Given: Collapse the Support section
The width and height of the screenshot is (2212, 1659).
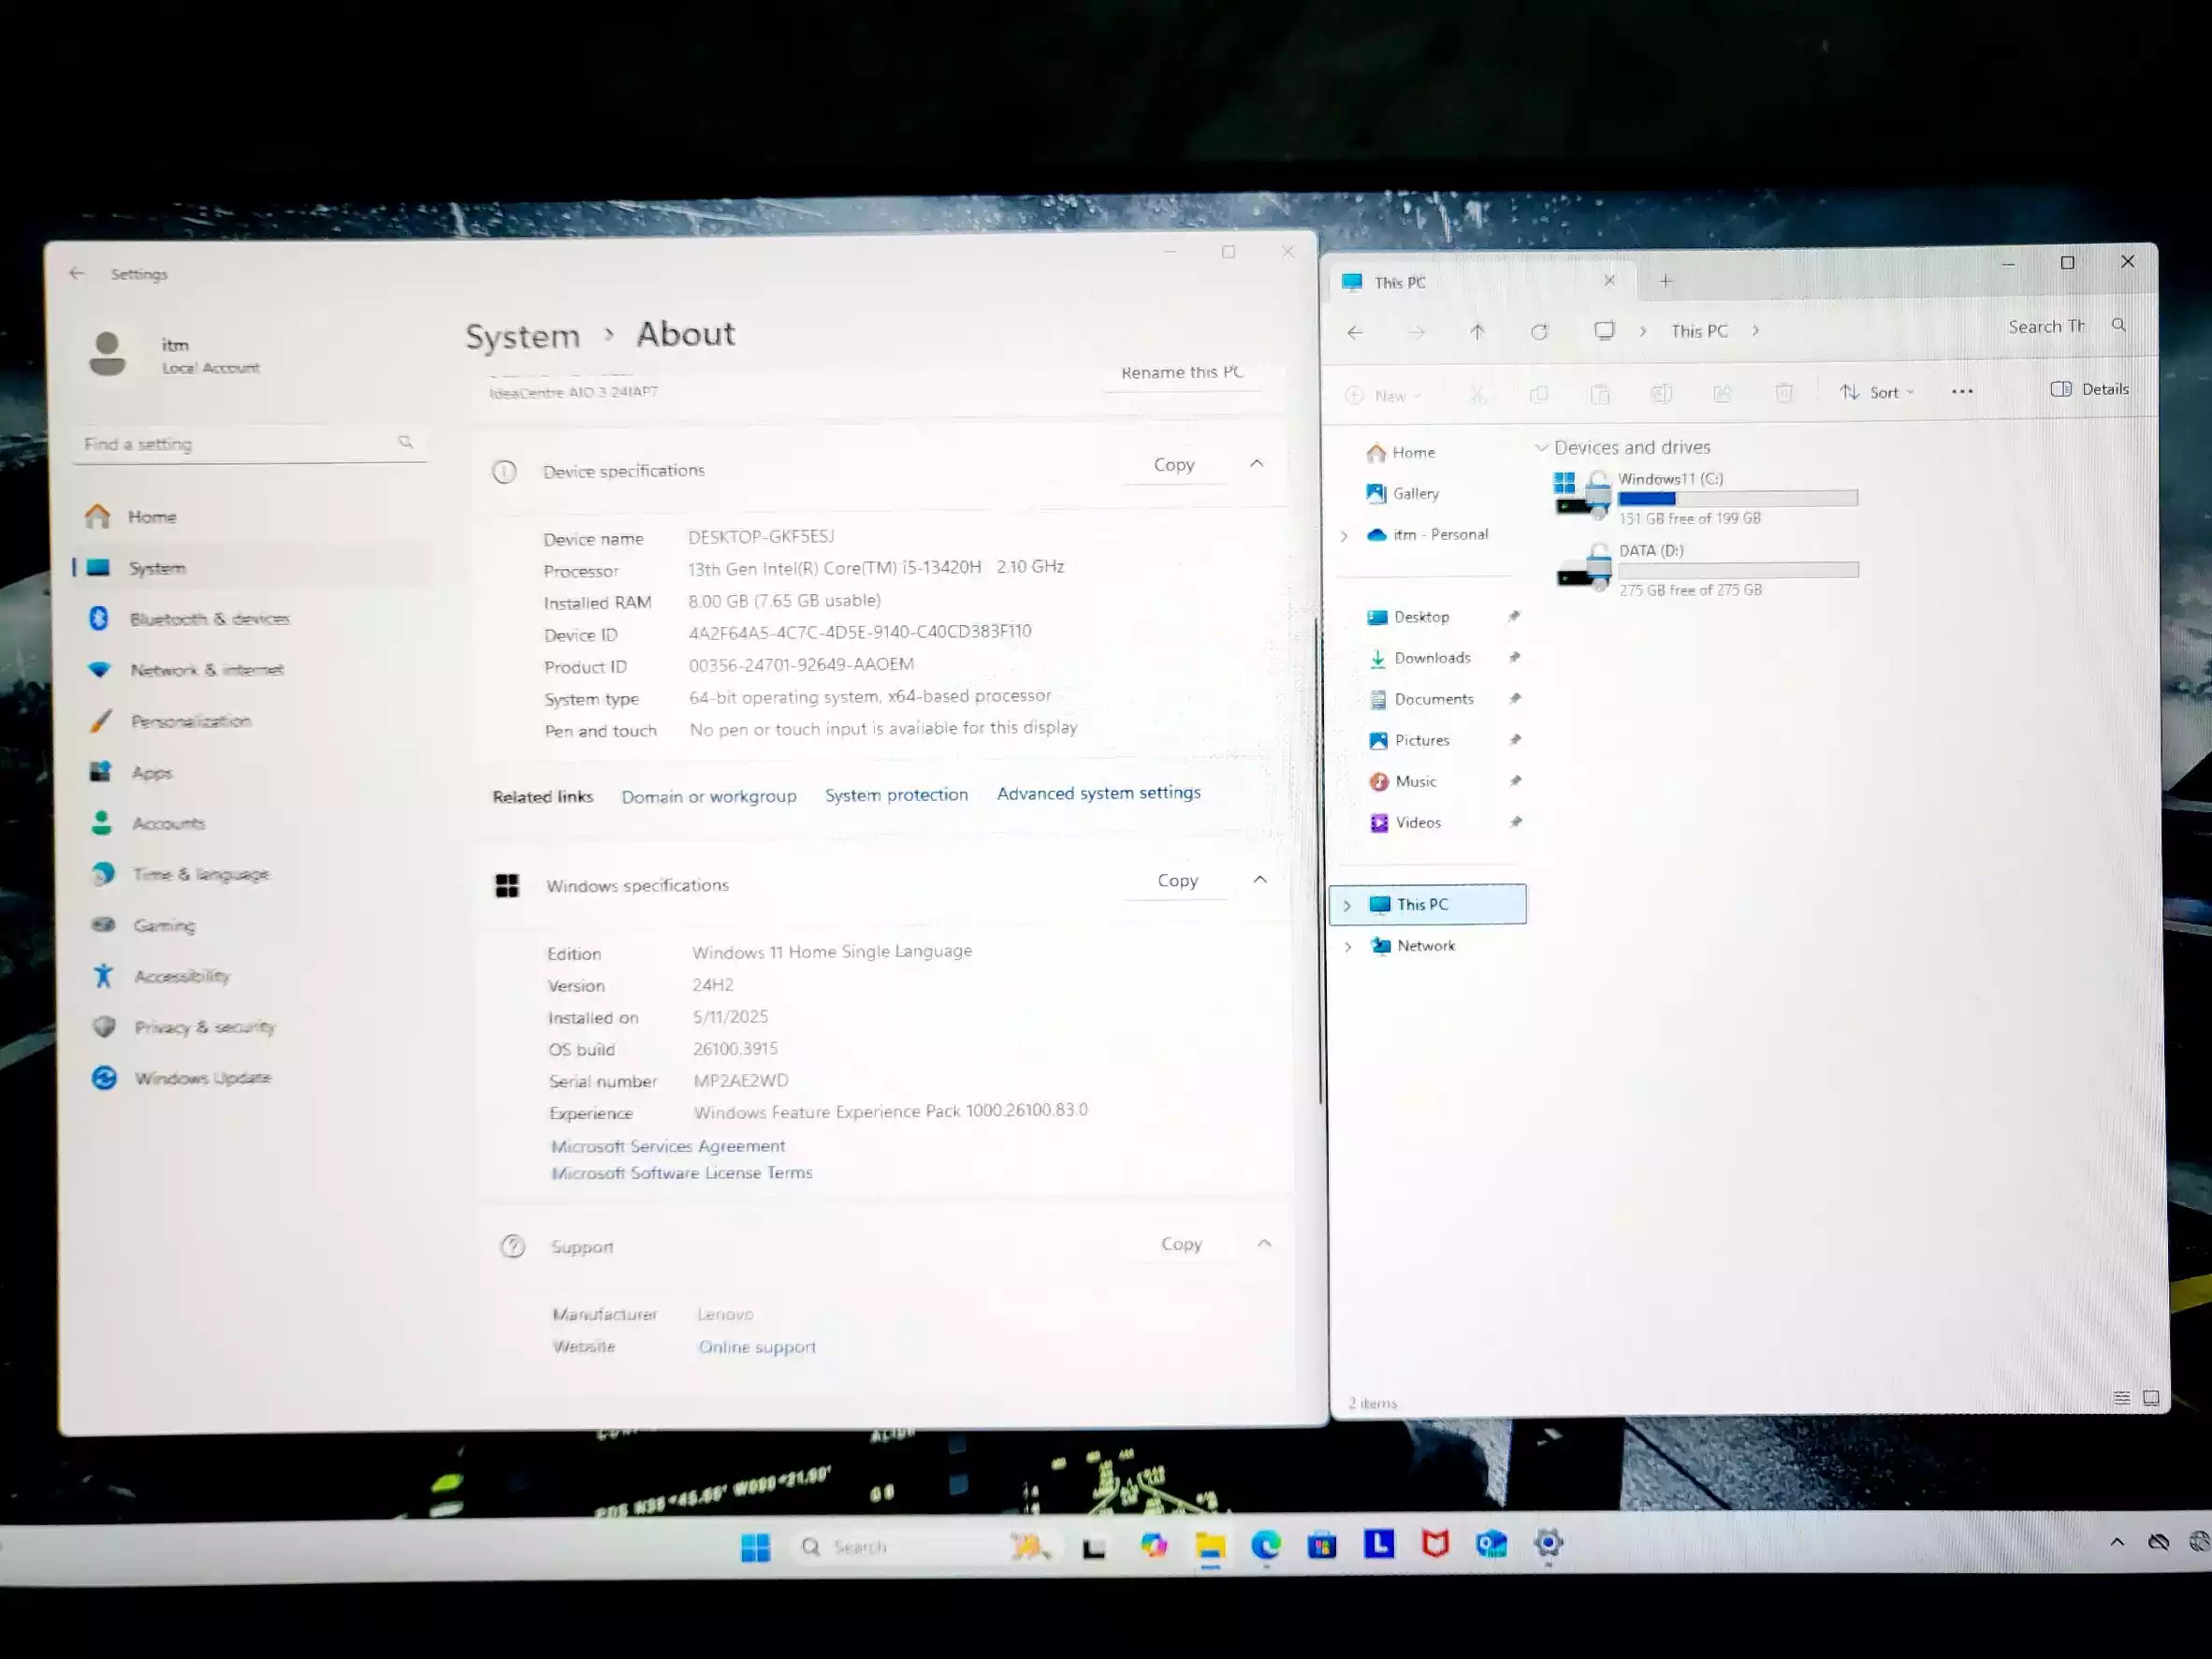Looking at the screenshot, I should point(1264,1243).
